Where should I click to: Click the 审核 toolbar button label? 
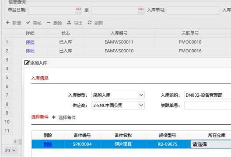point(37,23)
